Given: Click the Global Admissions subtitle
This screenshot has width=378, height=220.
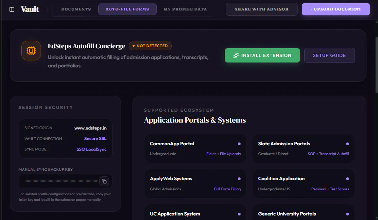Looking at the screenshot, I should pyautogui.click(x=165, y=189).
